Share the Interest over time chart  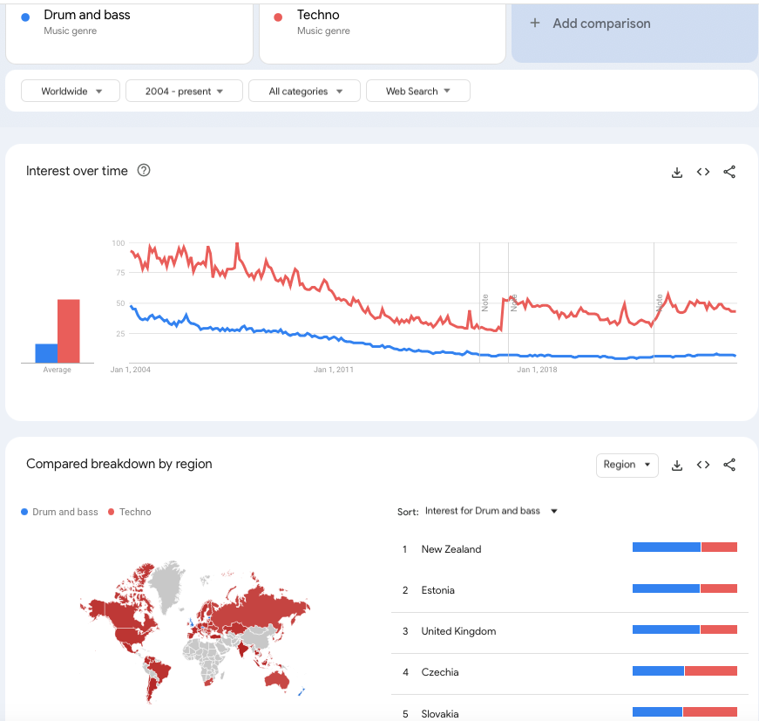tap(729, 173)
